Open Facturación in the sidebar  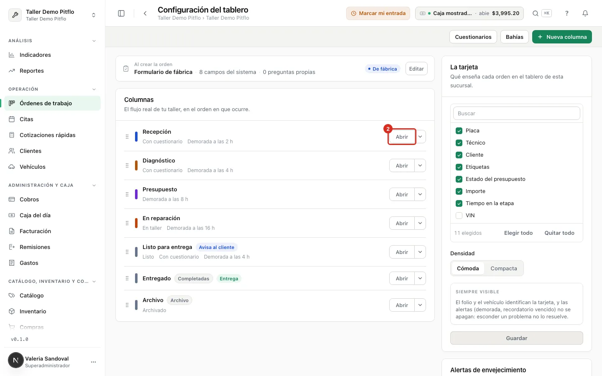[53, 231]
